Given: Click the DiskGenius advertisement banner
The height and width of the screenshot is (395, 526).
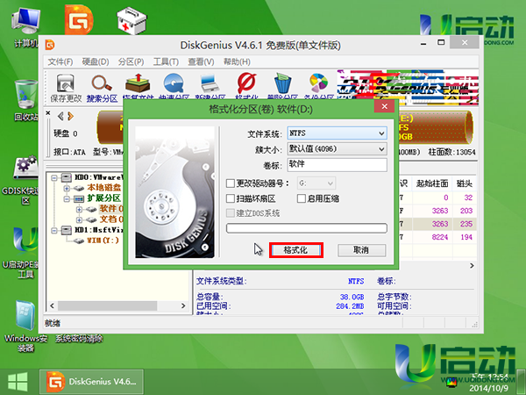Looking at the screenshot, I should (x=408, y=87).
